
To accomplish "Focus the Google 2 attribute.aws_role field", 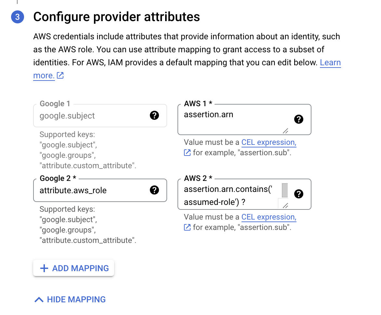I will (x=91, y=190).
